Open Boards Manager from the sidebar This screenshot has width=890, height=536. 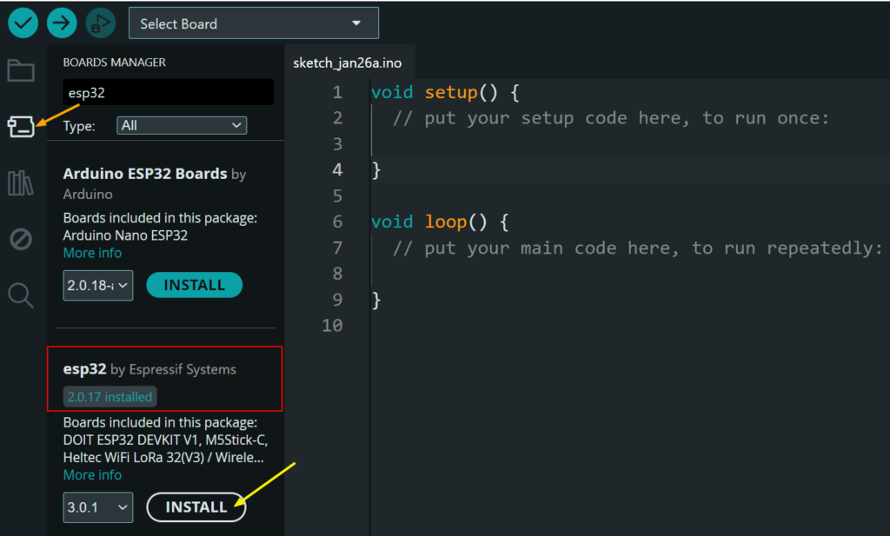[x=21, y=127]
